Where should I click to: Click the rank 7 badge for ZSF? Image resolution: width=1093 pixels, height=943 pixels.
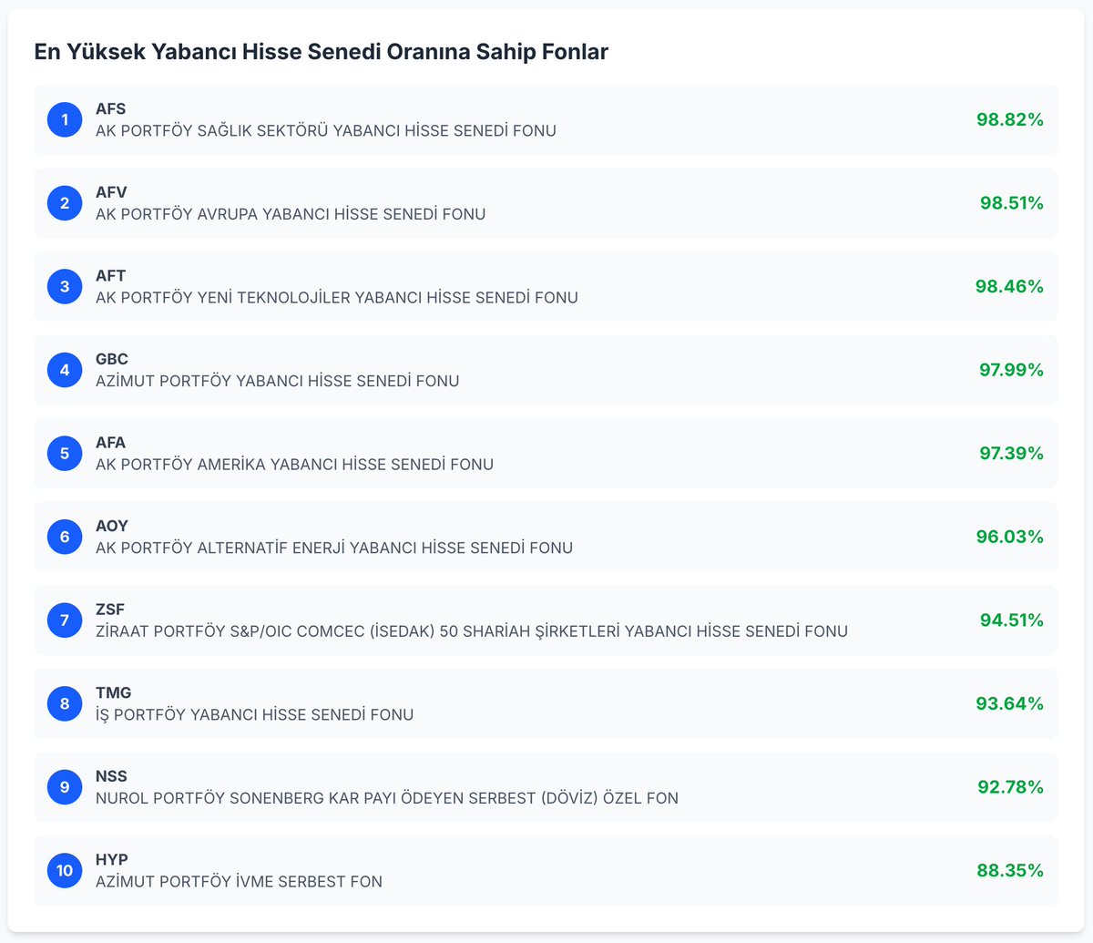65,620
